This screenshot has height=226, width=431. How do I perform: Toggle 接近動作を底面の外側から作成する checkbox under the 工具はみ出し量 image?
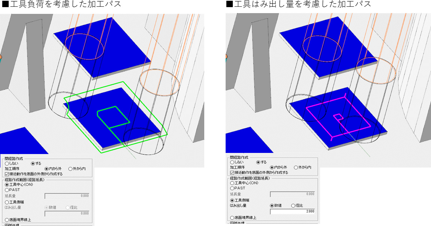pyautogui.click(x=232, y=172)
